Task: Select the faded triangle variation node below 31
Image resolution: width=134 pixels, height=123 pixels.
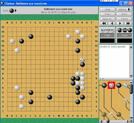Action: tap(126, 100)
